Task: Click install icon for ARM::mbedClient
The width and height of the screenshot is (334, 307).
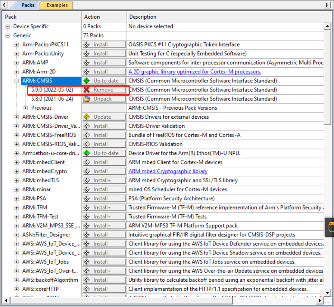Action: tap(87, 162)
